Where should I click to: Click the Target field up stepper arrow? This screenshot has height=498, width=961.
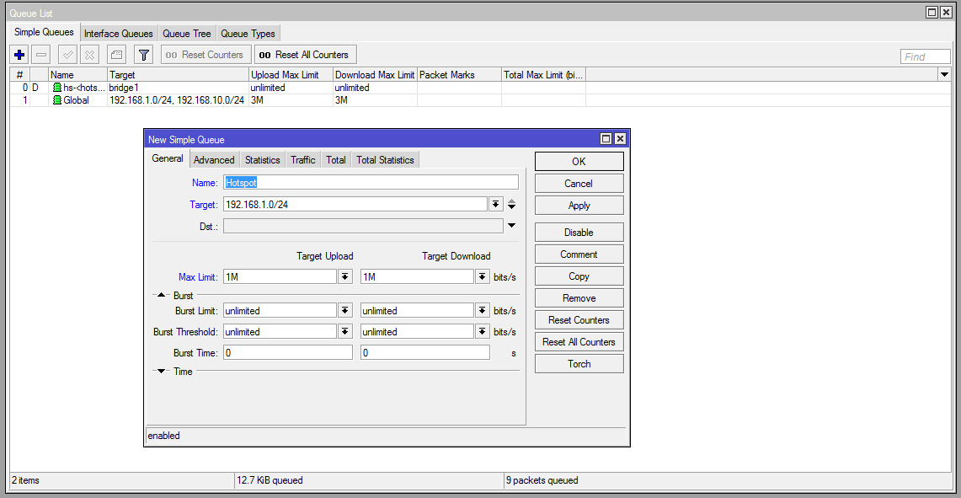pos(511,200)
